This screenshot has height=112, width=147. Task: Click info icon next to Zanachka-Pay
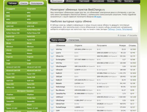[52, 94]
